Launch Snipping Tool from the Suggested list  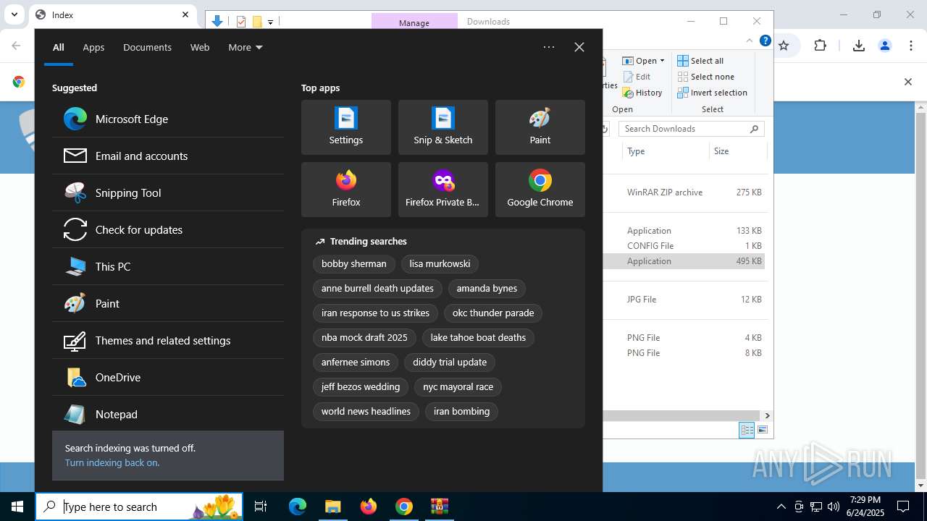pos(168,193)
